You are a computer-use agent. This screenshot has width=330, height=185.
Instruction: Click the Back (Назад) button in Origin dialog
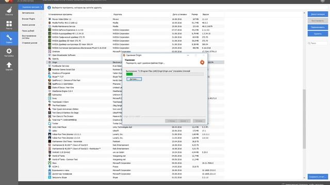coord(171,121)
